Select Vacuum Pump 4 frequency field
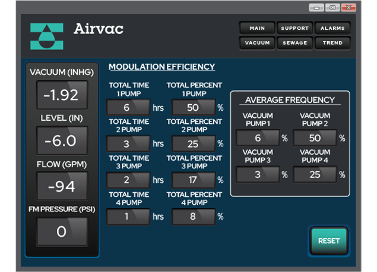The height and width of the screenshot is (272, 377). tap(314, 174)
